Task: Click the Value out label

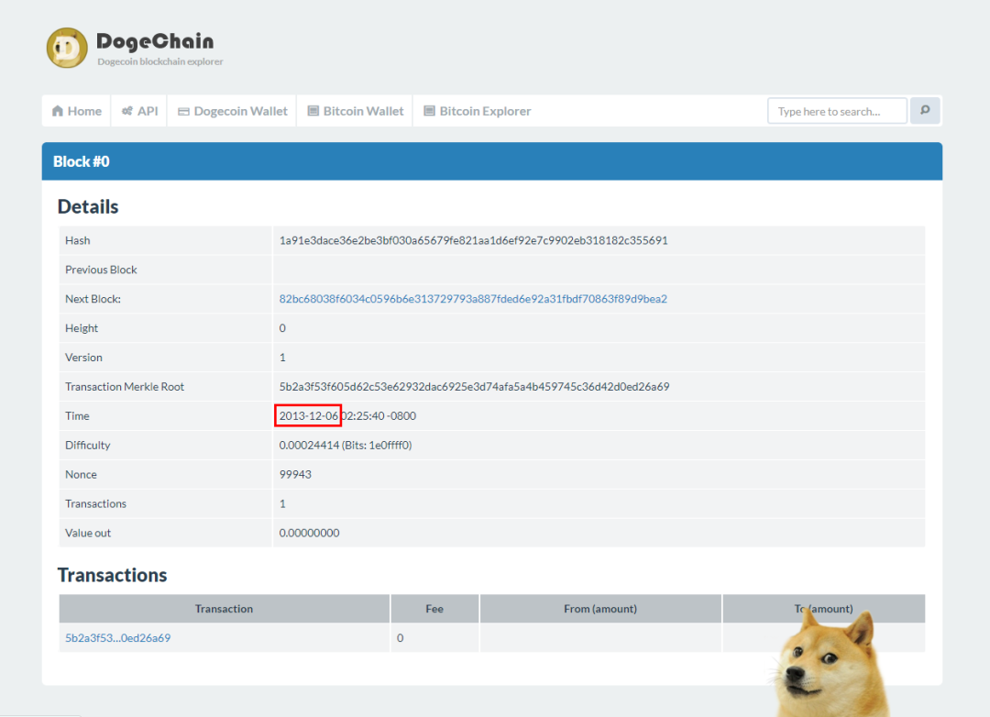Action: coord(88,534)
